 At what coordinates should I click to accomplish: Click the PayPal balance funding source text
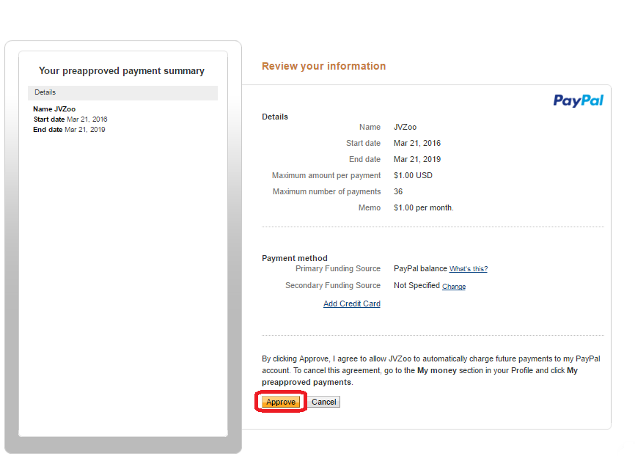420,268
